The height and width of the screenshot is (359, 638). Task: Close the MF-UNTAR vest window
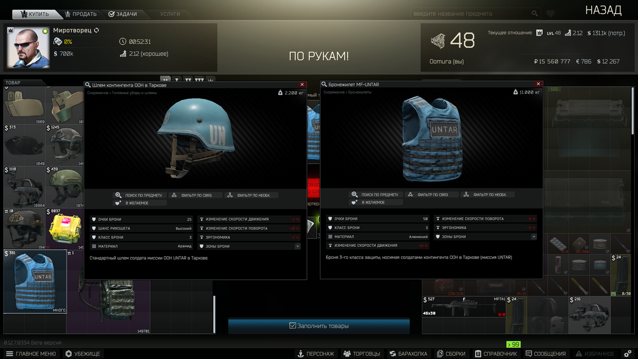[x=539, y=84]
